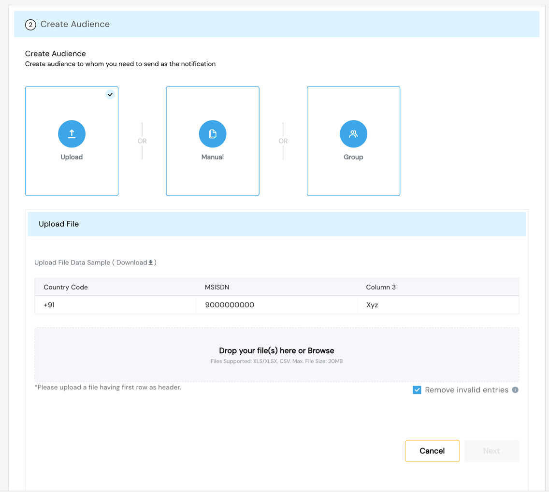Click step 2 circle in Create Audience header
This screenshot has width=549, height=492.
click(30, 25)
